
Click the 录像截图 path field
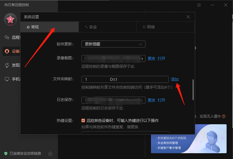113,58
